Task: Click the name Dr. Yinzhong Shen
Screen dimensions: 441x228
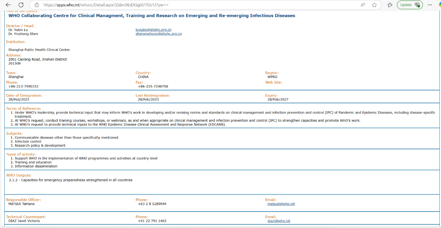Action: [23, 34]
